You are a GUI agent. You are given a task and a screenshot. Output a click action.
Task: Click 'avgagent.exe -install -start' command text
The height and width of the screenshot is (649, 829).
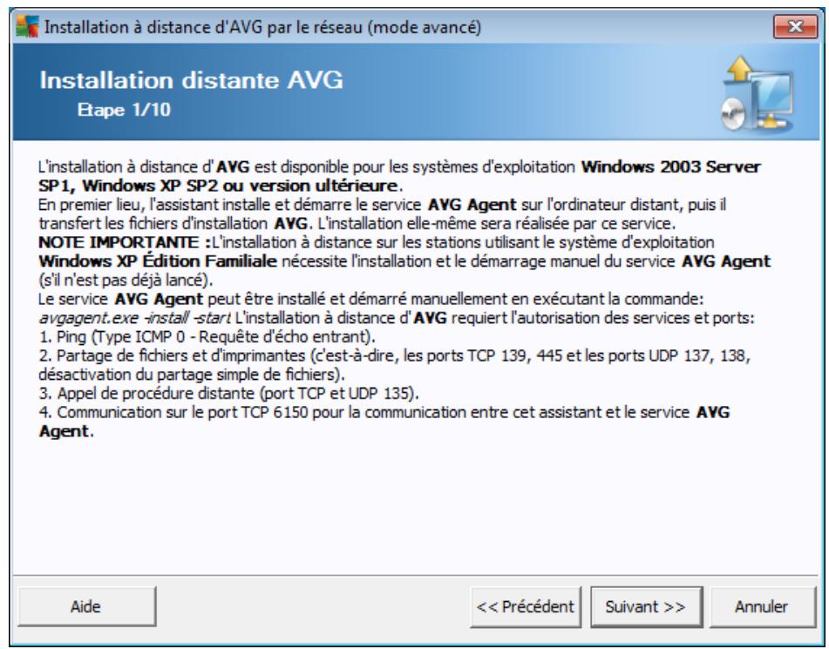tap(135, 318)
